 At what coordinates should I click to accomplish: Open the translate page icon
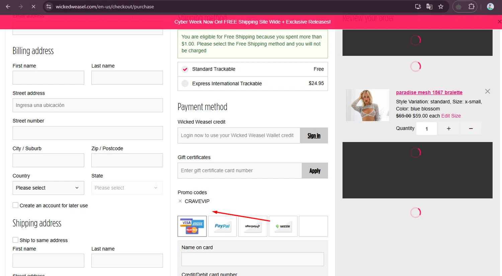coord(429,7)
